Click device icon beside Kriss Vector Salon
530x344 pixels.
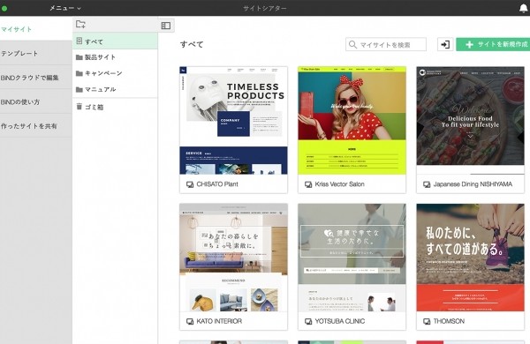pos(308,184)
